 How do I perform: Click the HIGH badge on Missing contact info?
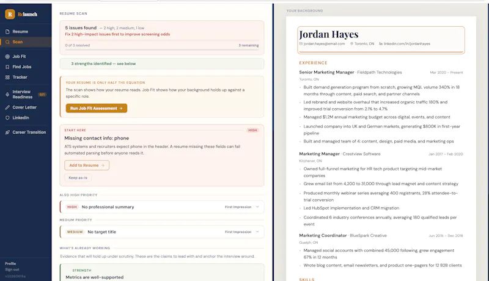(252, 130)
